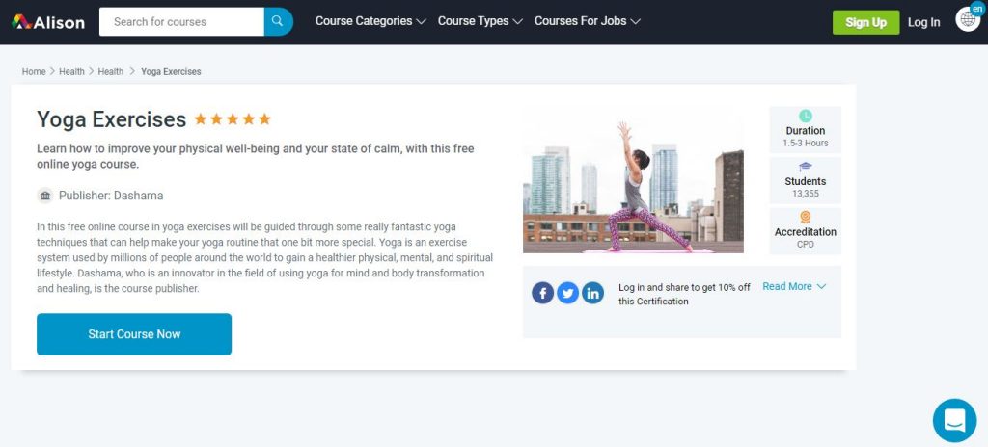This screenshot has height=447, width=988.
Task: Expand the Course Categories dropdown
Action: [x=370, y=21]
